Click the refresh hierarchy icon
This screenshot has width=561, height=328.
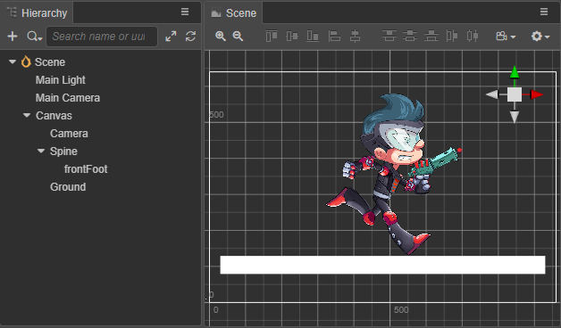190,36
